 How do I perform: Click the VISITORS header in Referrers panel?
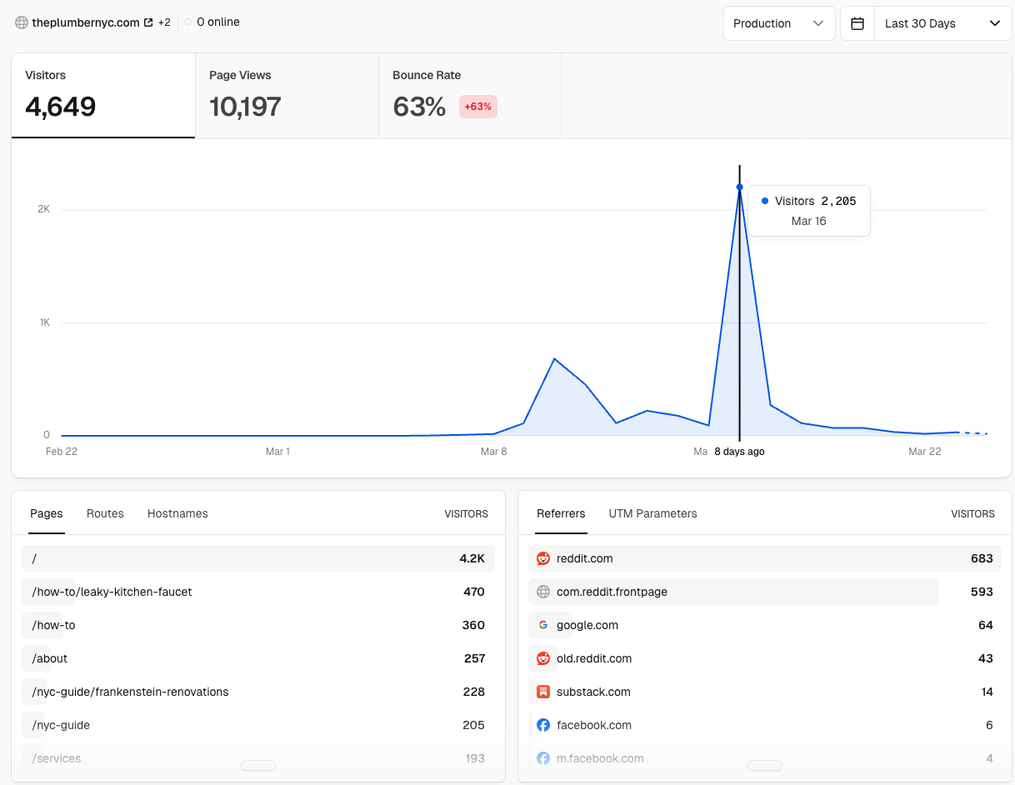(973, 514)
